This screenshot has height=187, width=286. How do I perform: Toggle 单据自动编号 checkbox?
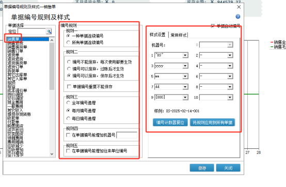[x=213, y=26]
